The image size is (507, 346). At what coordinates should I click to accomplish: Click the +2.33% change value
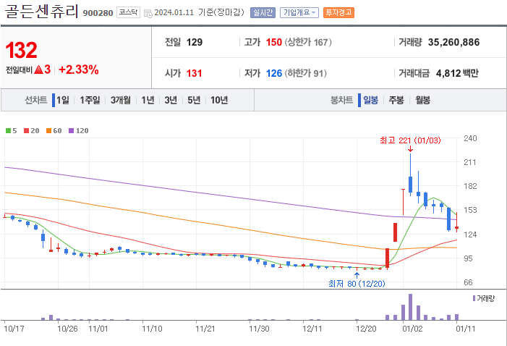(x=79, y=69)
